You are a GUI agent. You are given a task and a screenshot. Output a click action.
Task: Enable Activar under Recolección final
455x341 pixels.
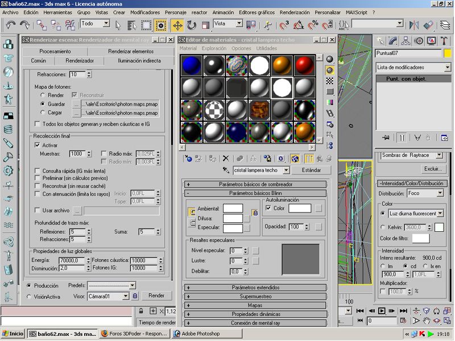coord(37,145)
